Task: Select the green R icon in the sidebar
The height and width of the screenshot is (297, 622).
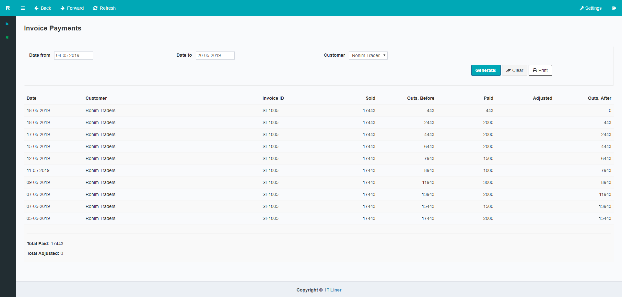Action: (x=7, y=38)
